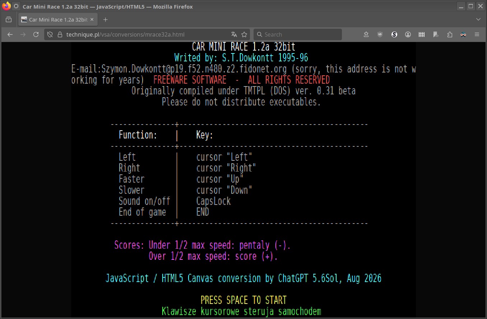
Task: Click the colorful face extension icon
Action: coord(463,34)
